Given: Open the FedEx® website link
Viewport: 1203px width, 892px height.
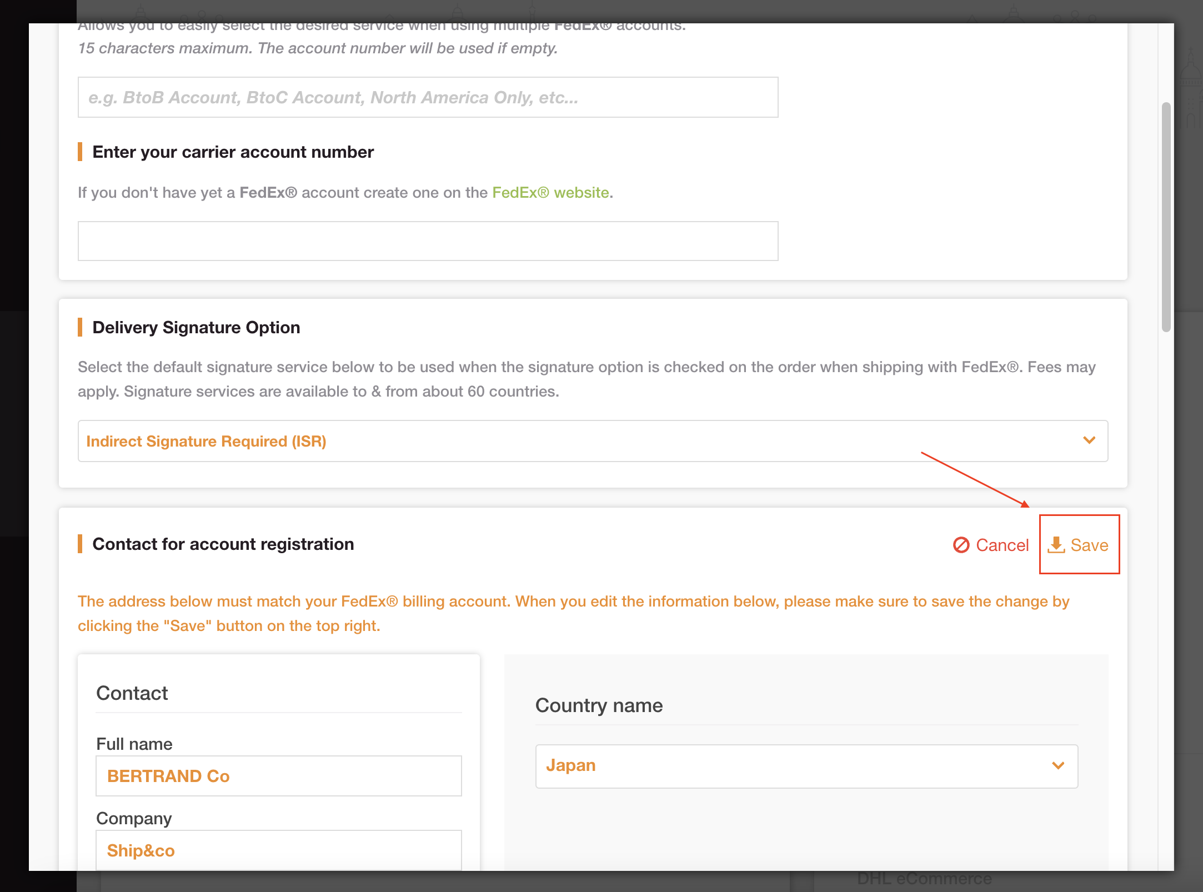Looking at the screenshot, I should click(x=550, y=192).
